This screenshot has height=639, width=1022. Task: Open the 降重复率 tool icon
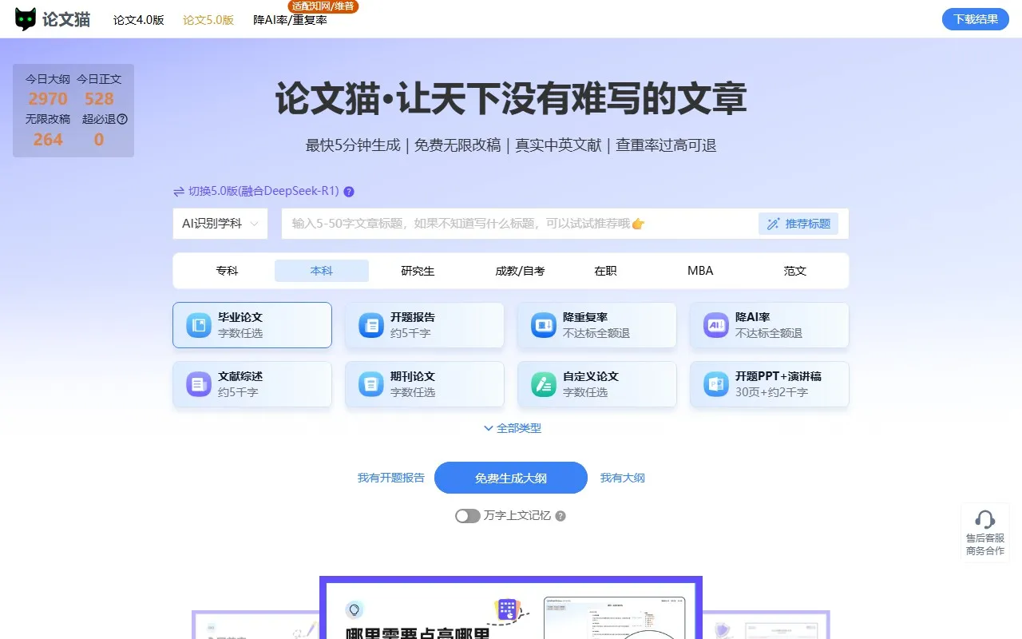542,324
